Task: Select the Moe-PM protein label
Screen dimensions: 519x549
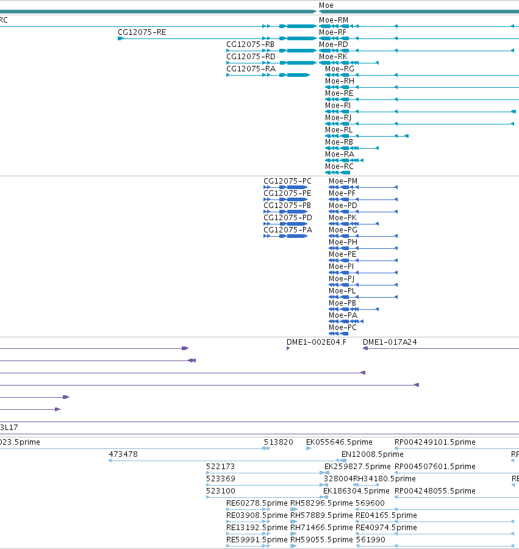Action: [x=343, y=181]
